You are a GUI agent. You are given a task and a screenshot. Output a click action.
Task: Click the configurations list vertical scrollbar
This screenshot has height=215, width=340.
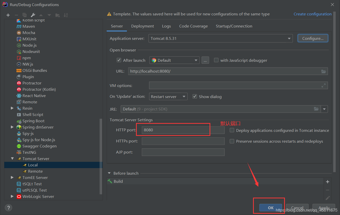101,156
